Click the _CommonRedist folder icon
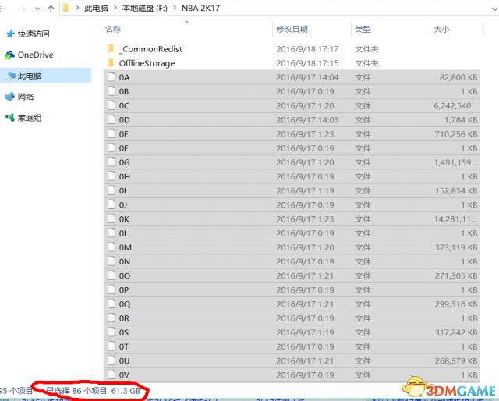499x401 pixels. click(x=111, y=48)
